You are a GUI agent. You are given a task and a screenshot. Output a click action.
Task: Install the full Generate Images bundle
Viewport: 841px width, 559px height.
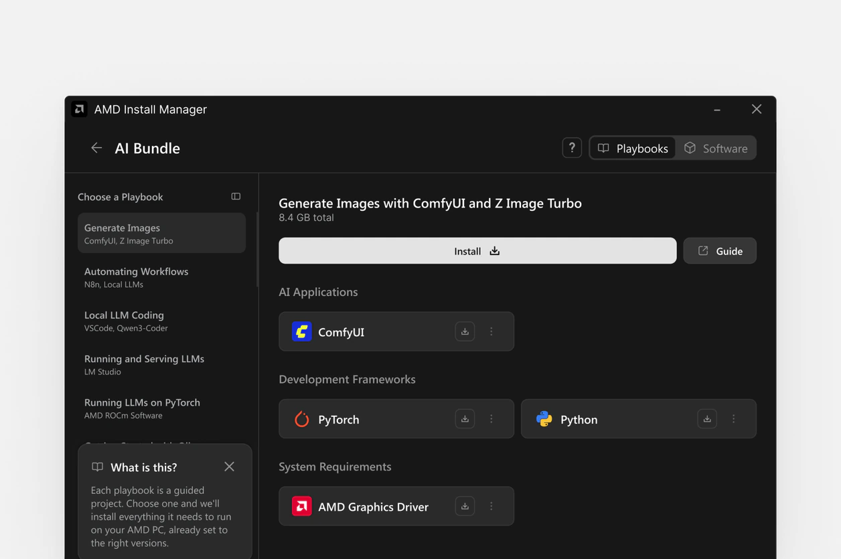click(477, 250)
